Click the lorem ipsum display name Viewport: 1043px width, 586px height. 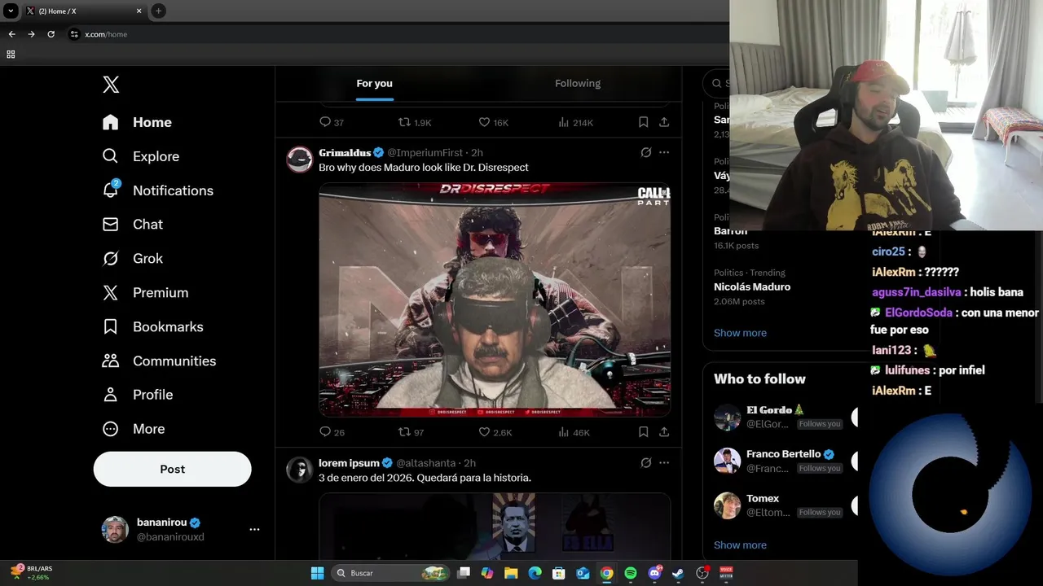tap(349, 462)
